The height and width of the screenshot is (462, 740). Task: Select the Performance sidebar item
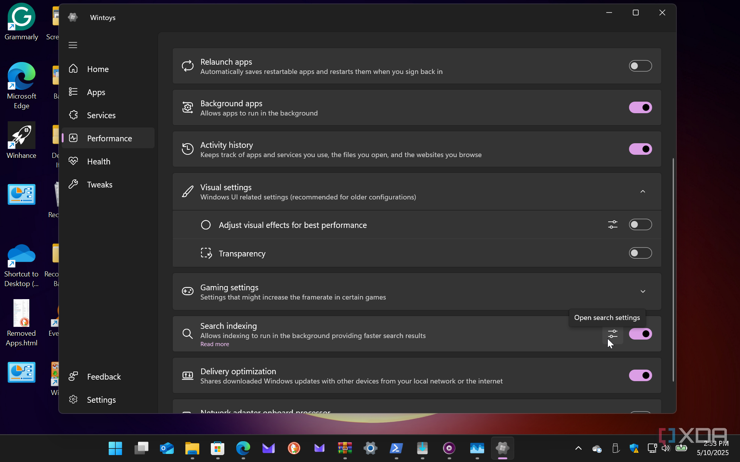[x=108, y=138]
